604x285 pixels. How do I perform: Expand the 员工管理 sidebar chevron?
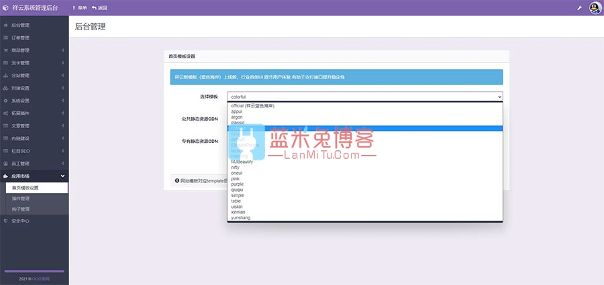pos(63,164)
